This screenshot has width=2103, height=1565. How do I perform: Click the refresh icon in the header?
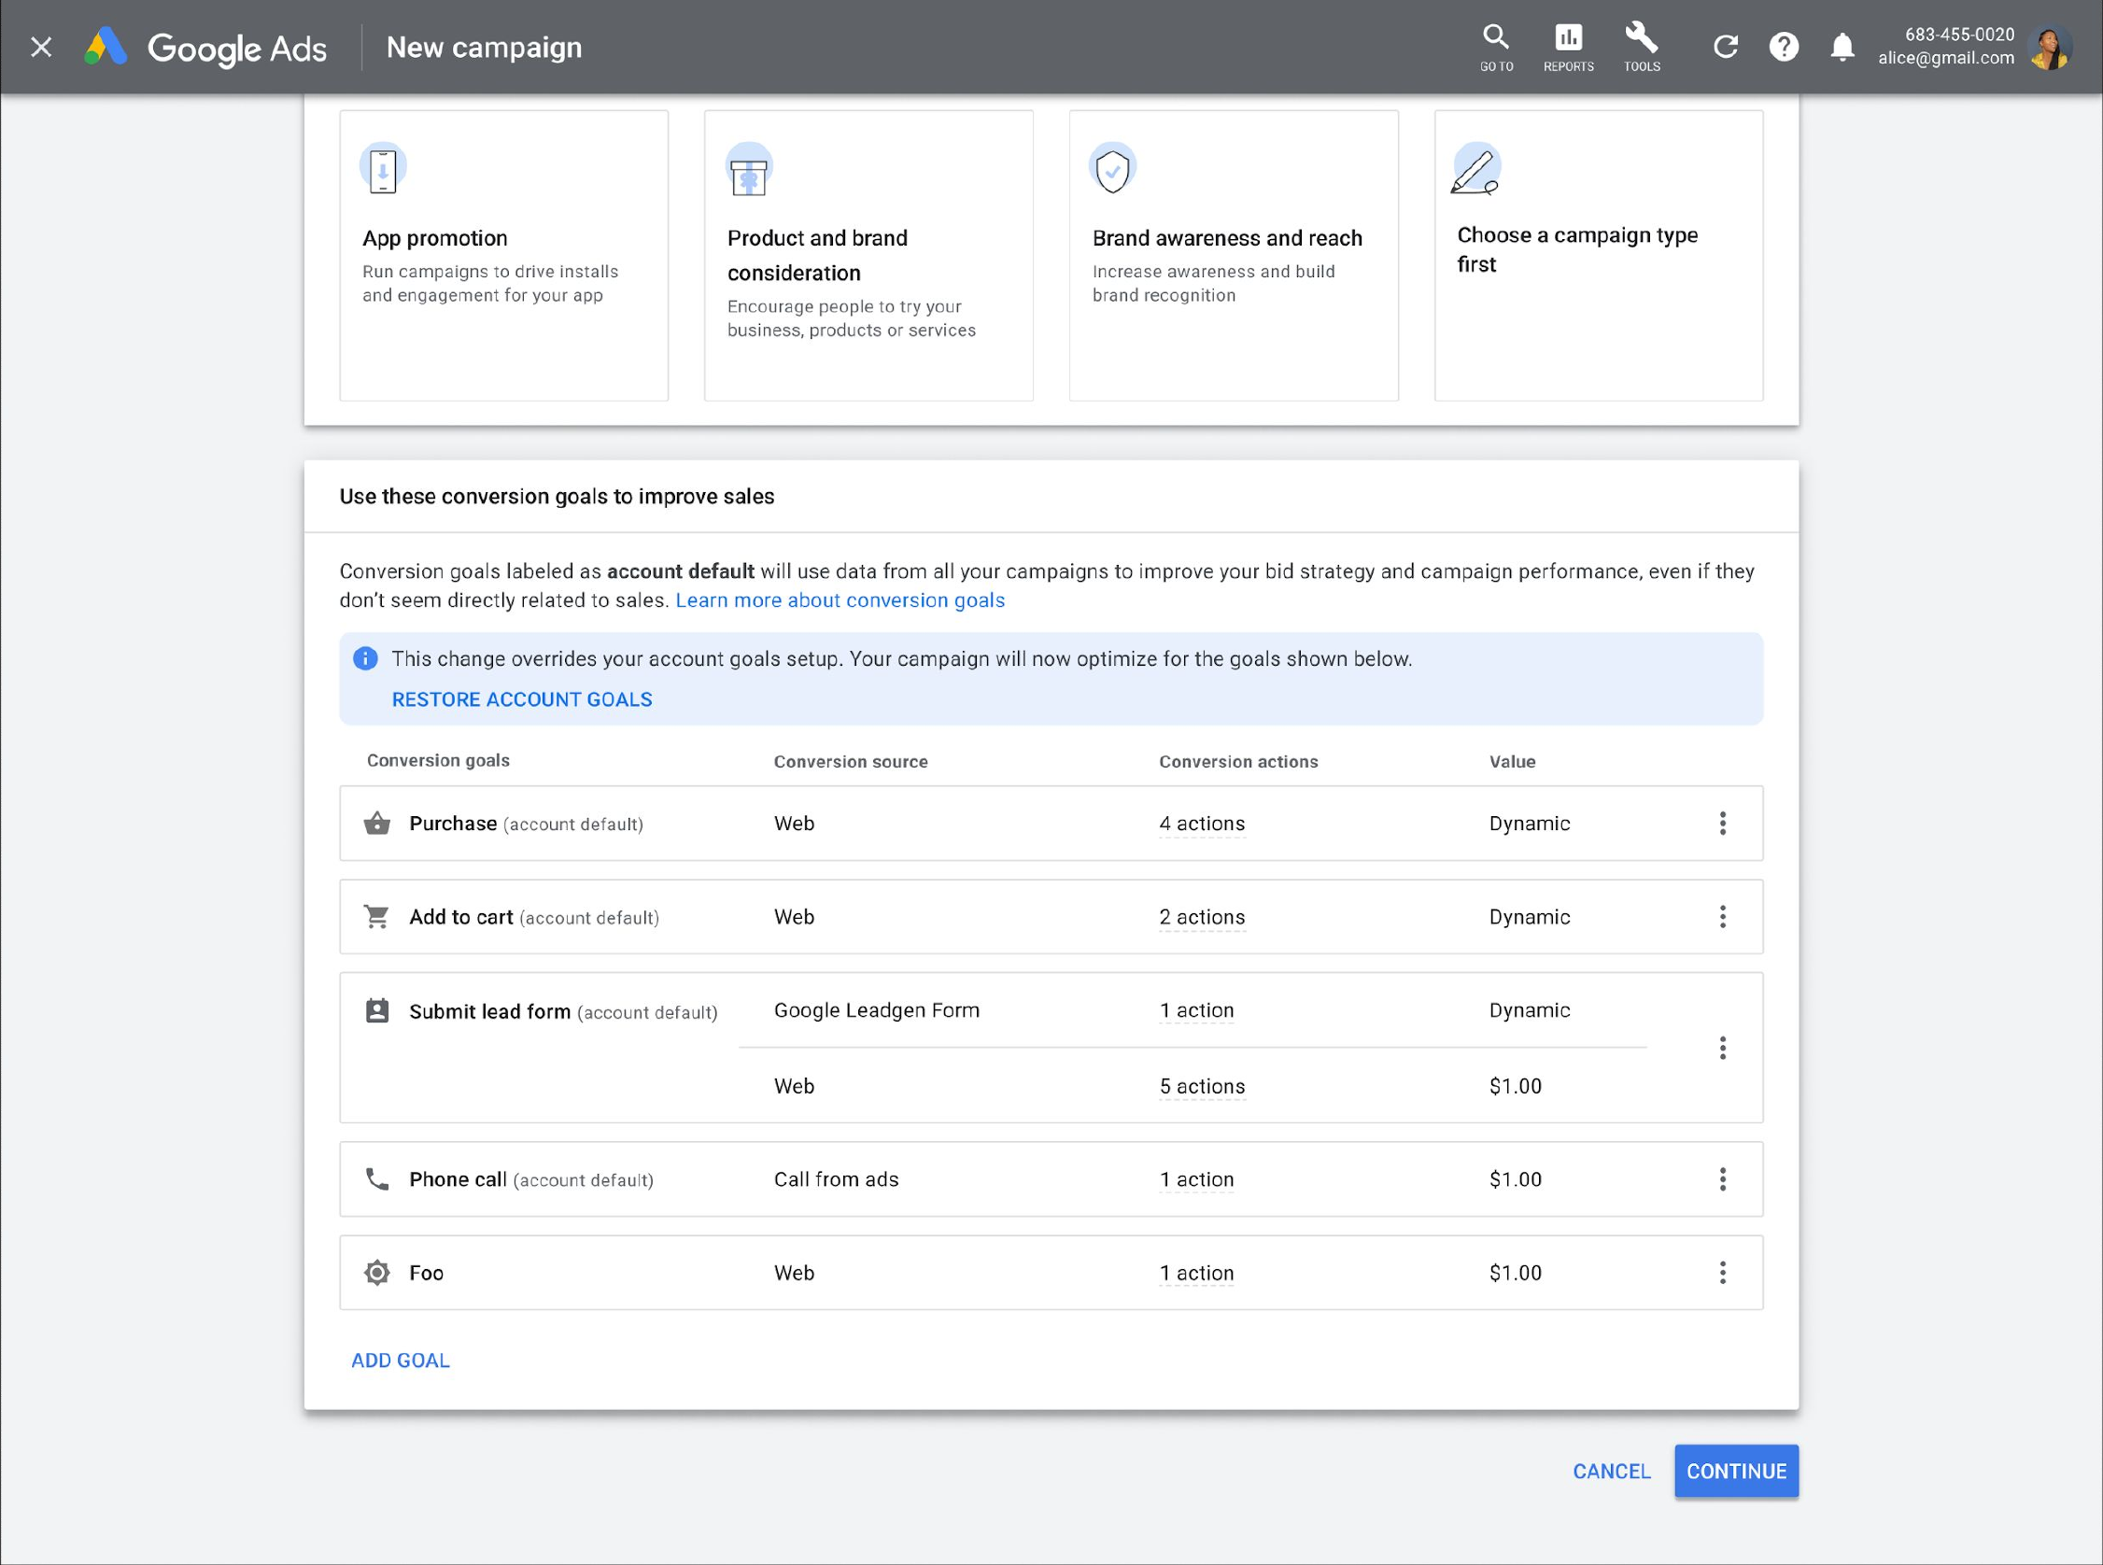point(1725,47)
